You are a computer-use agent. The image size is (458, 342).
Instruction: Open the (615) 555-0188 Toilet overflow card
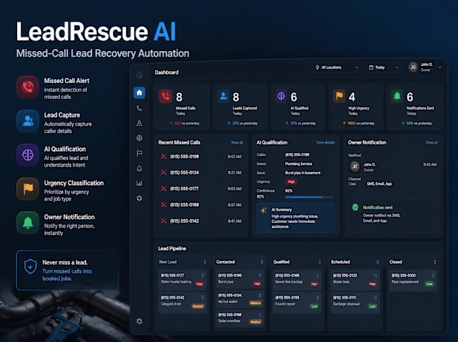(x=240, y=318)
